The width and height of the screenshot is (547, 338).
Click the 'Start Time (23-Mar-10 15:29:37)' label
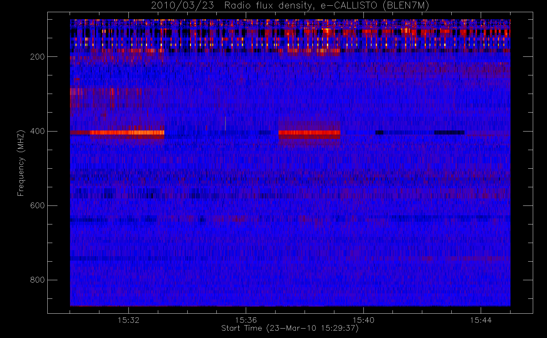coord(290,328)
